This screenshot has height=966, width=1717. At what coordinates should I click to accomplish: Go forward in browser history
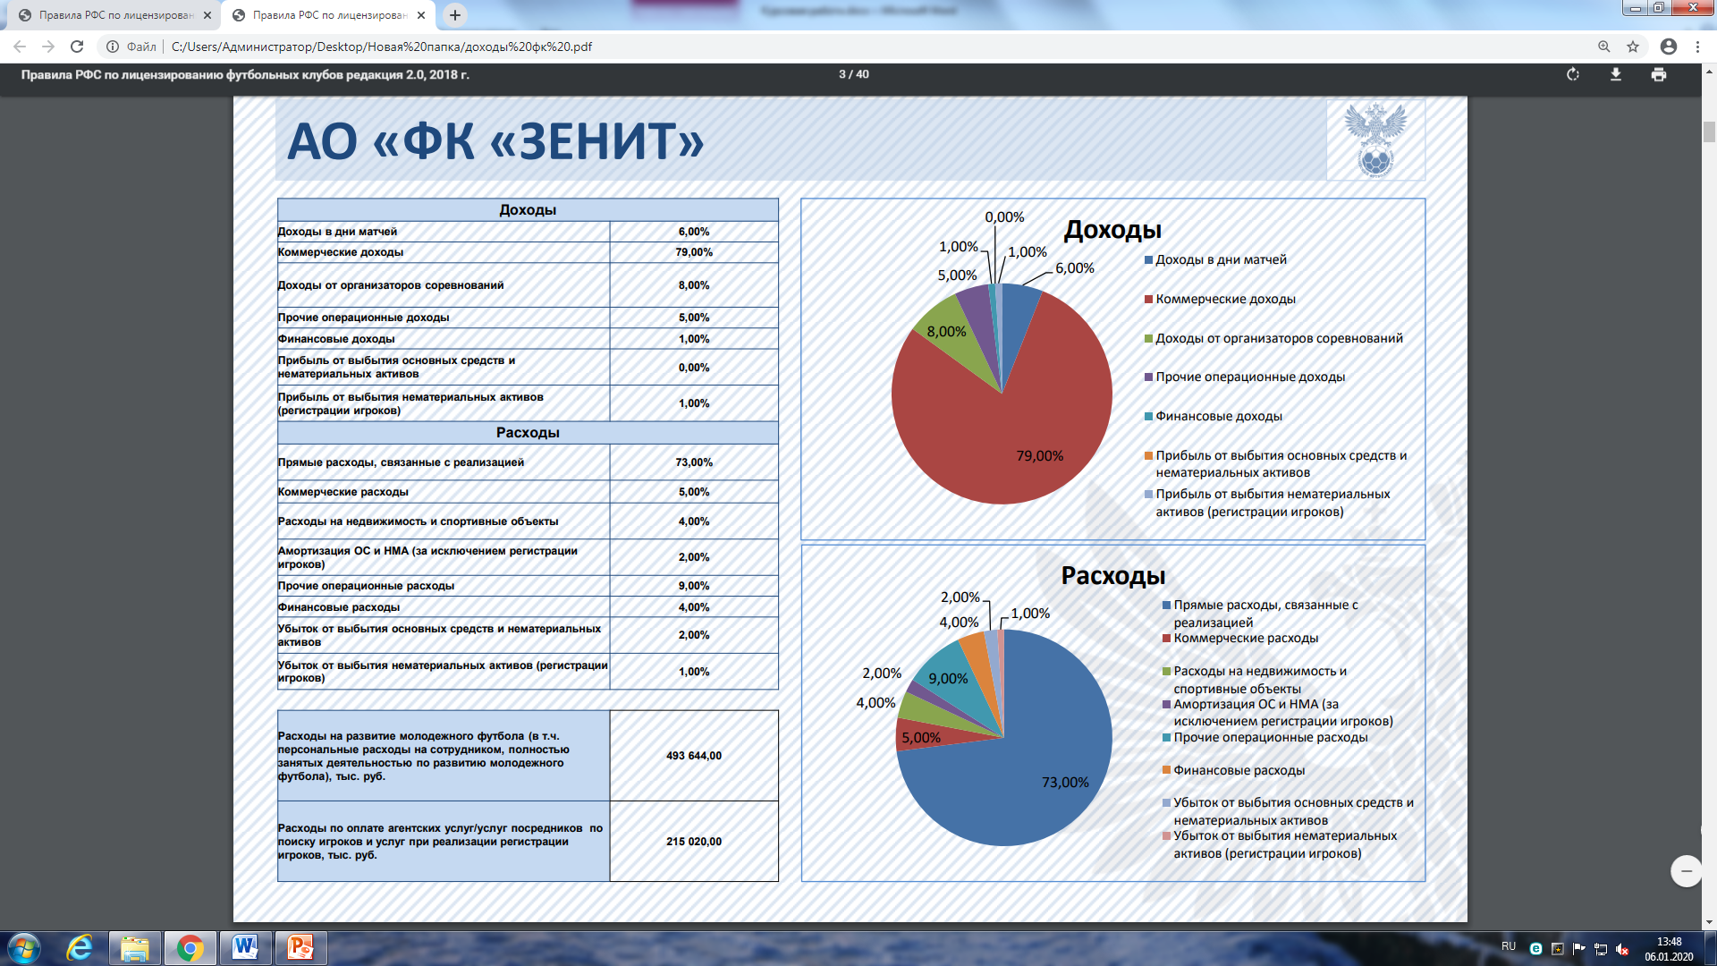[48, 47]
